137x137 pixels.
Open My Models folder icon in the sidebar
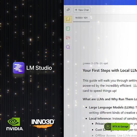[68, 38]
